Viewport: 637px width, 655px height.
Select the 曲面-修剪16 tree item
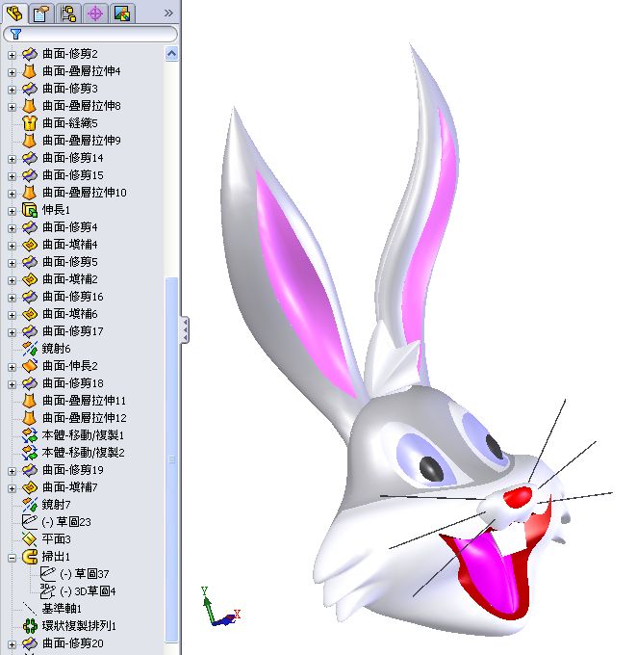73,297
